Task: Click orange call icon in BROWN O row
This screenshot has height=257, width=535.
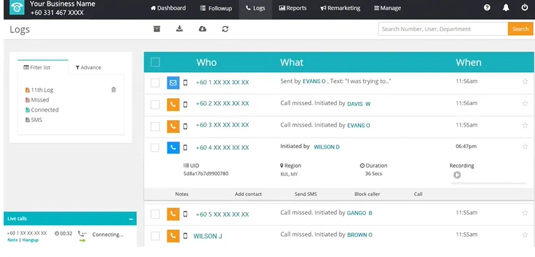Action: click(173, 236)
